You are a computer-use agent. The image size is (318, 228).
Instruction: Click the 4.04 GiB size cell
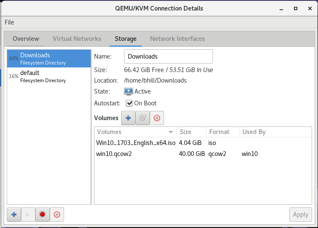[190, 143]
